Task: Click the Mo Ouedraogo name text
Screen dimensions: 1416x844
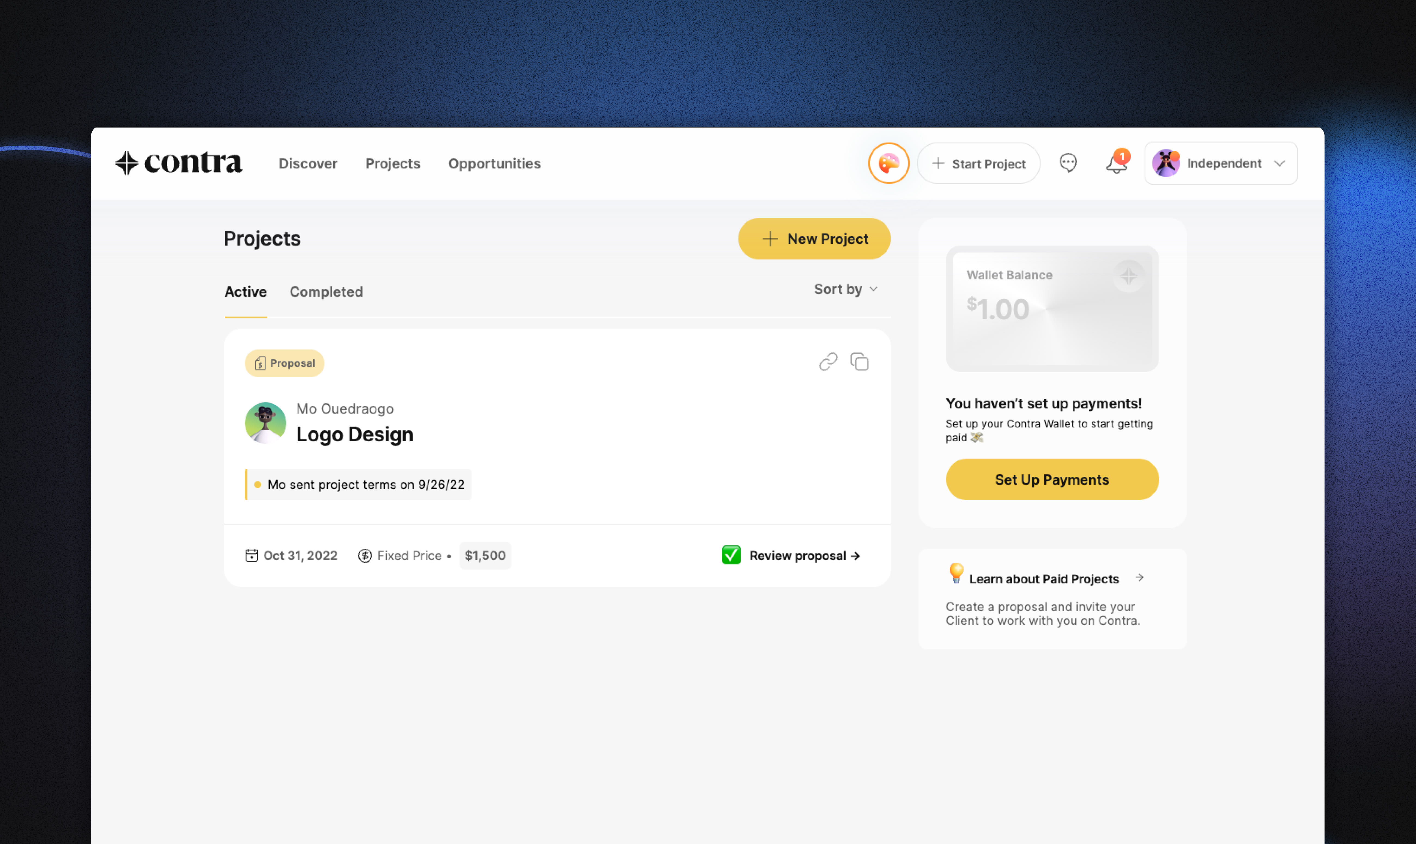Action: click(x=344, y=409)
